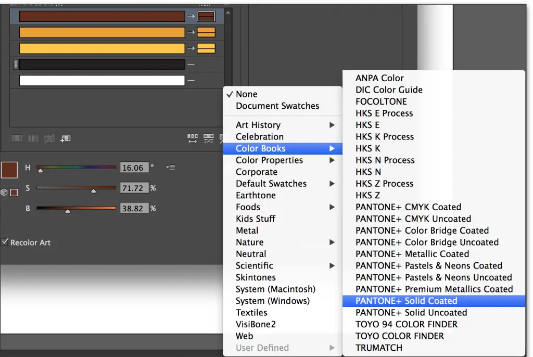Click the exclude selected colors icon
Viewport: 533px width, 357px height.
tap(49, 138)
